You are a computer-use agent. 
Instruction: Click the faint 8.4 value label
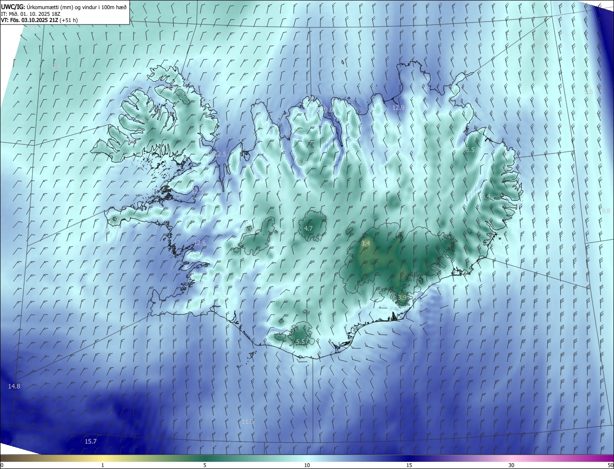coord(56,67)
